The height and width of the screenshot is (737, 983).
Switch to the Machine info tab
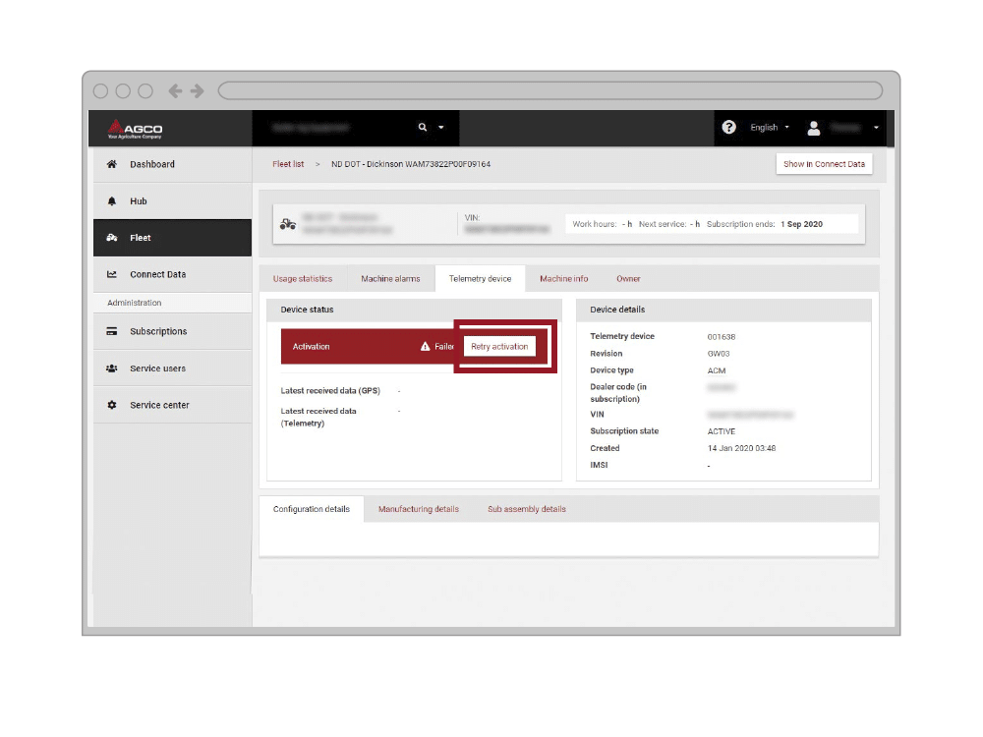tap(563, 279)
